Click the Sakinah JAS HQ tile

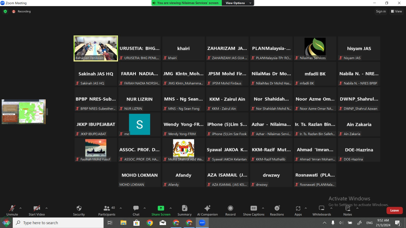96,74
